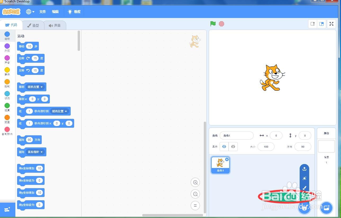Open the 教程 tutorials
This screenshot has width=341, height=218.
click(x=74, y=12)
